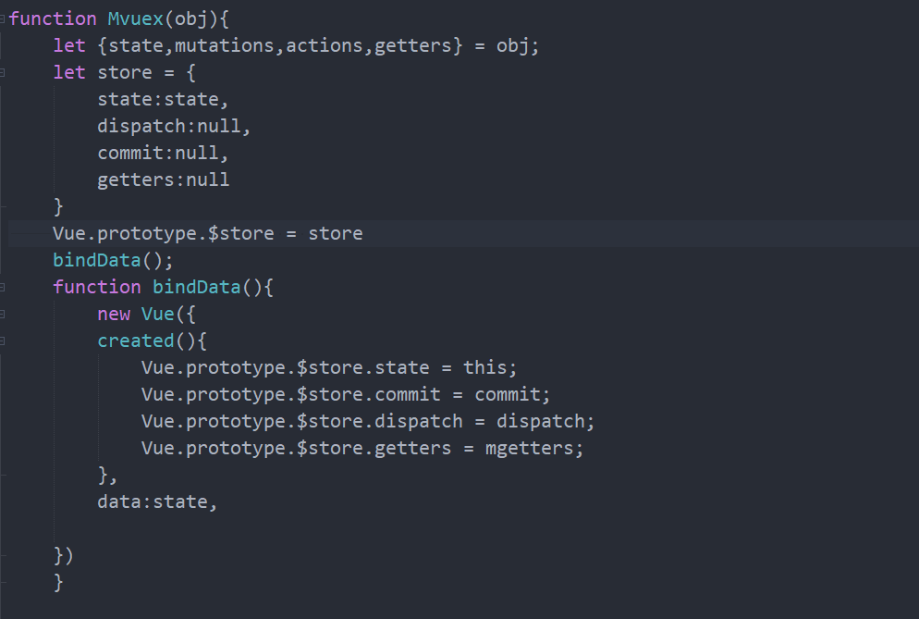Collapse the 'let store' object fold
This screenshot has width=919, height=619.
pos(3,72)
